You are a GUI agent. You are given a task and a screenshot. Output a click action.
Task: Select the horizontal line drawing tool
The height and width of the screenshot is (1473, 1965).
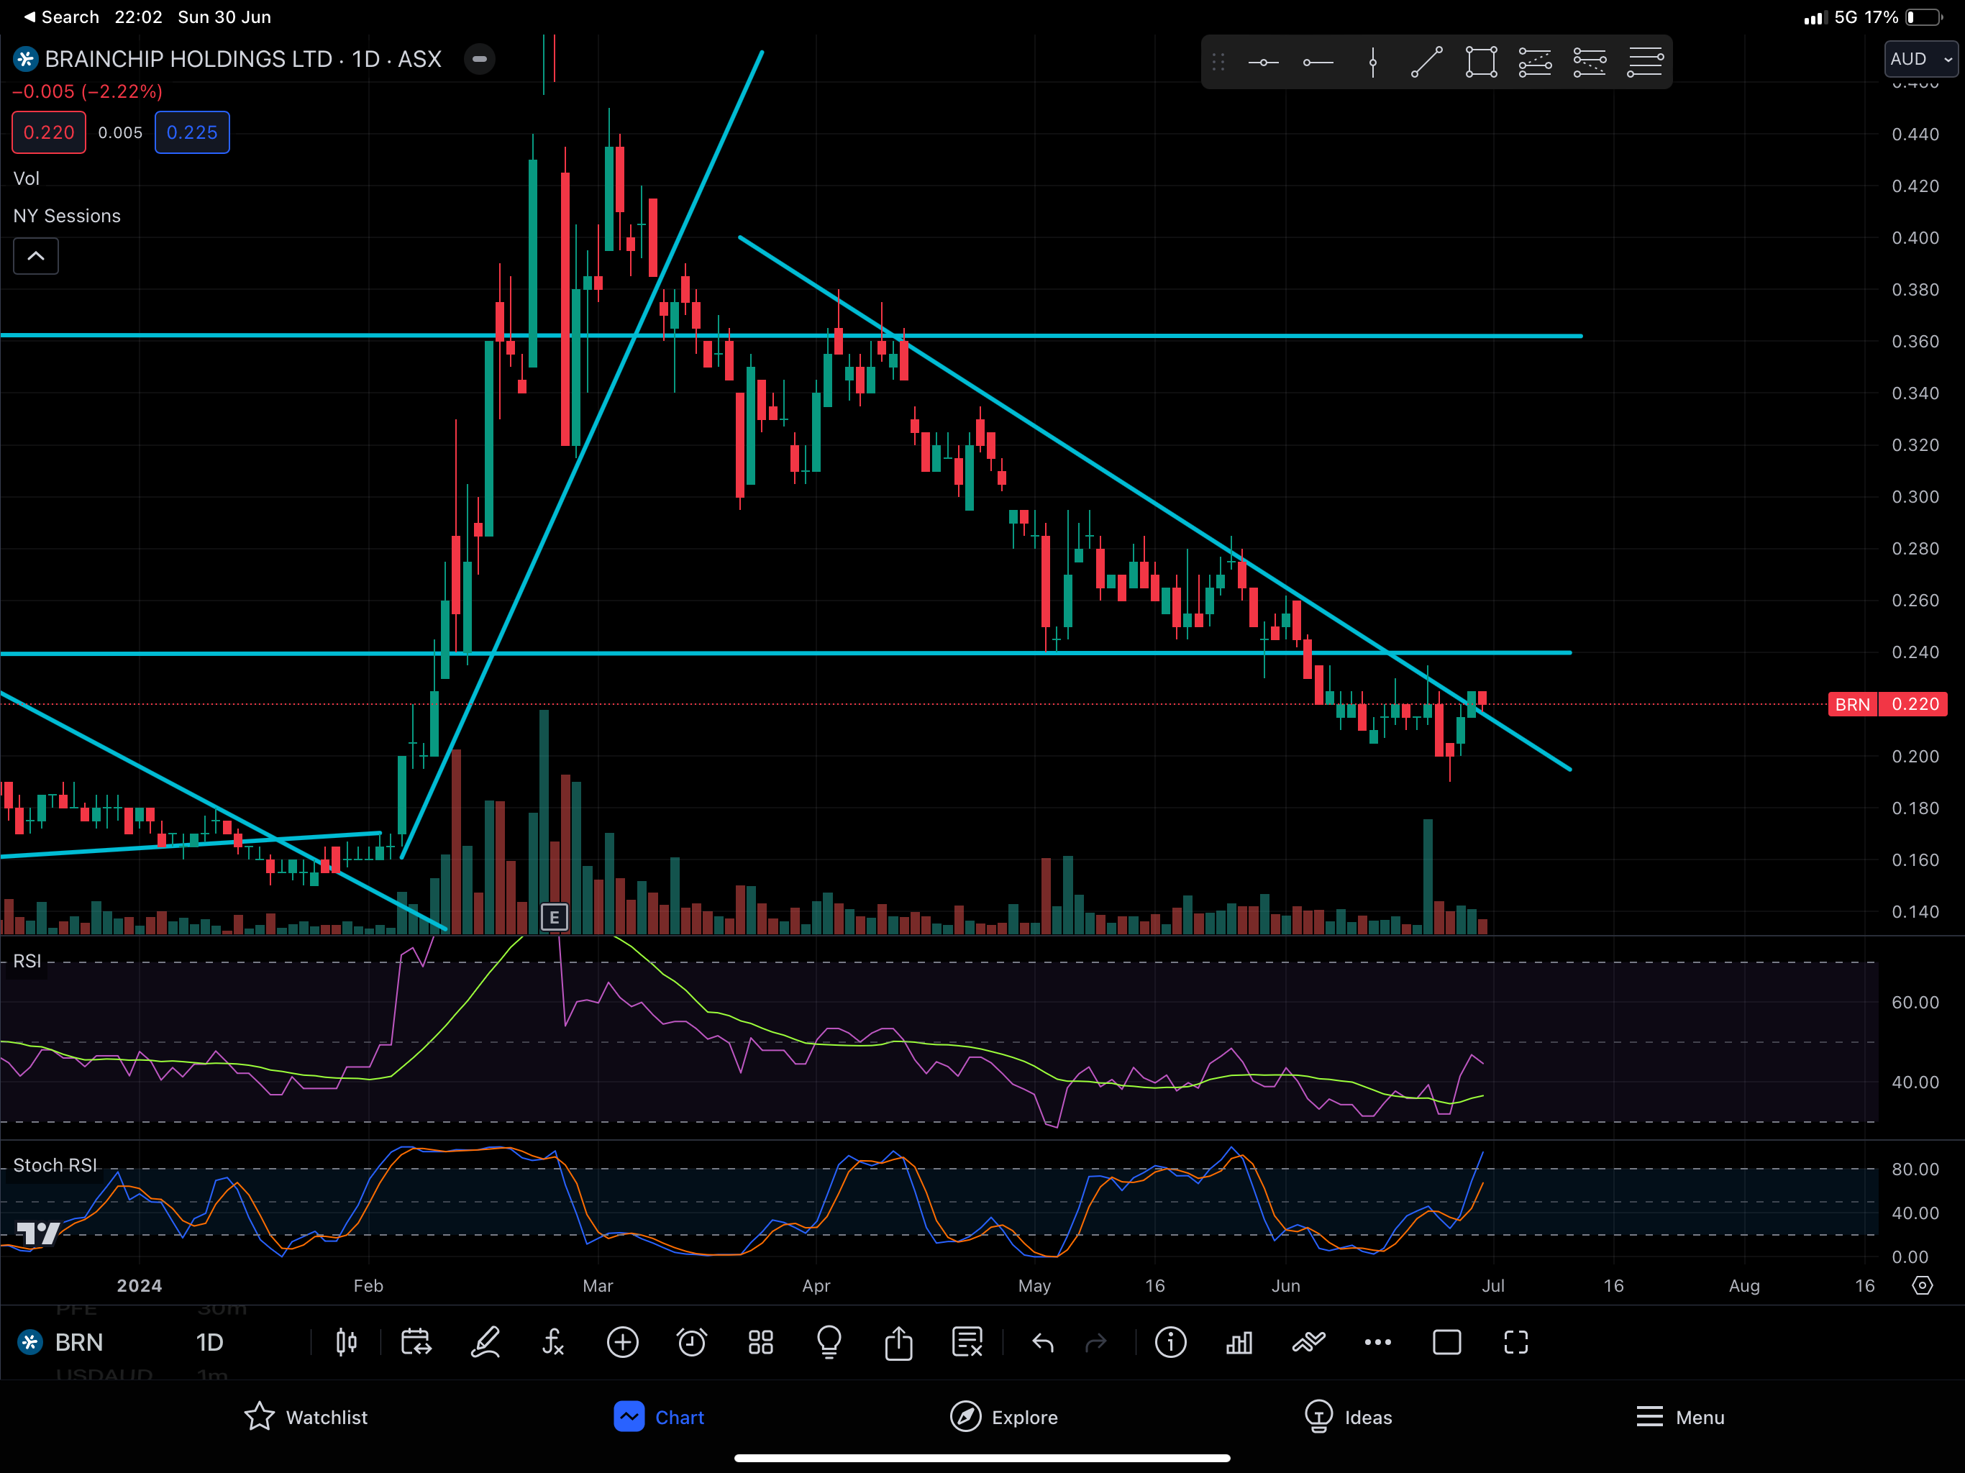pos(1263,62)
